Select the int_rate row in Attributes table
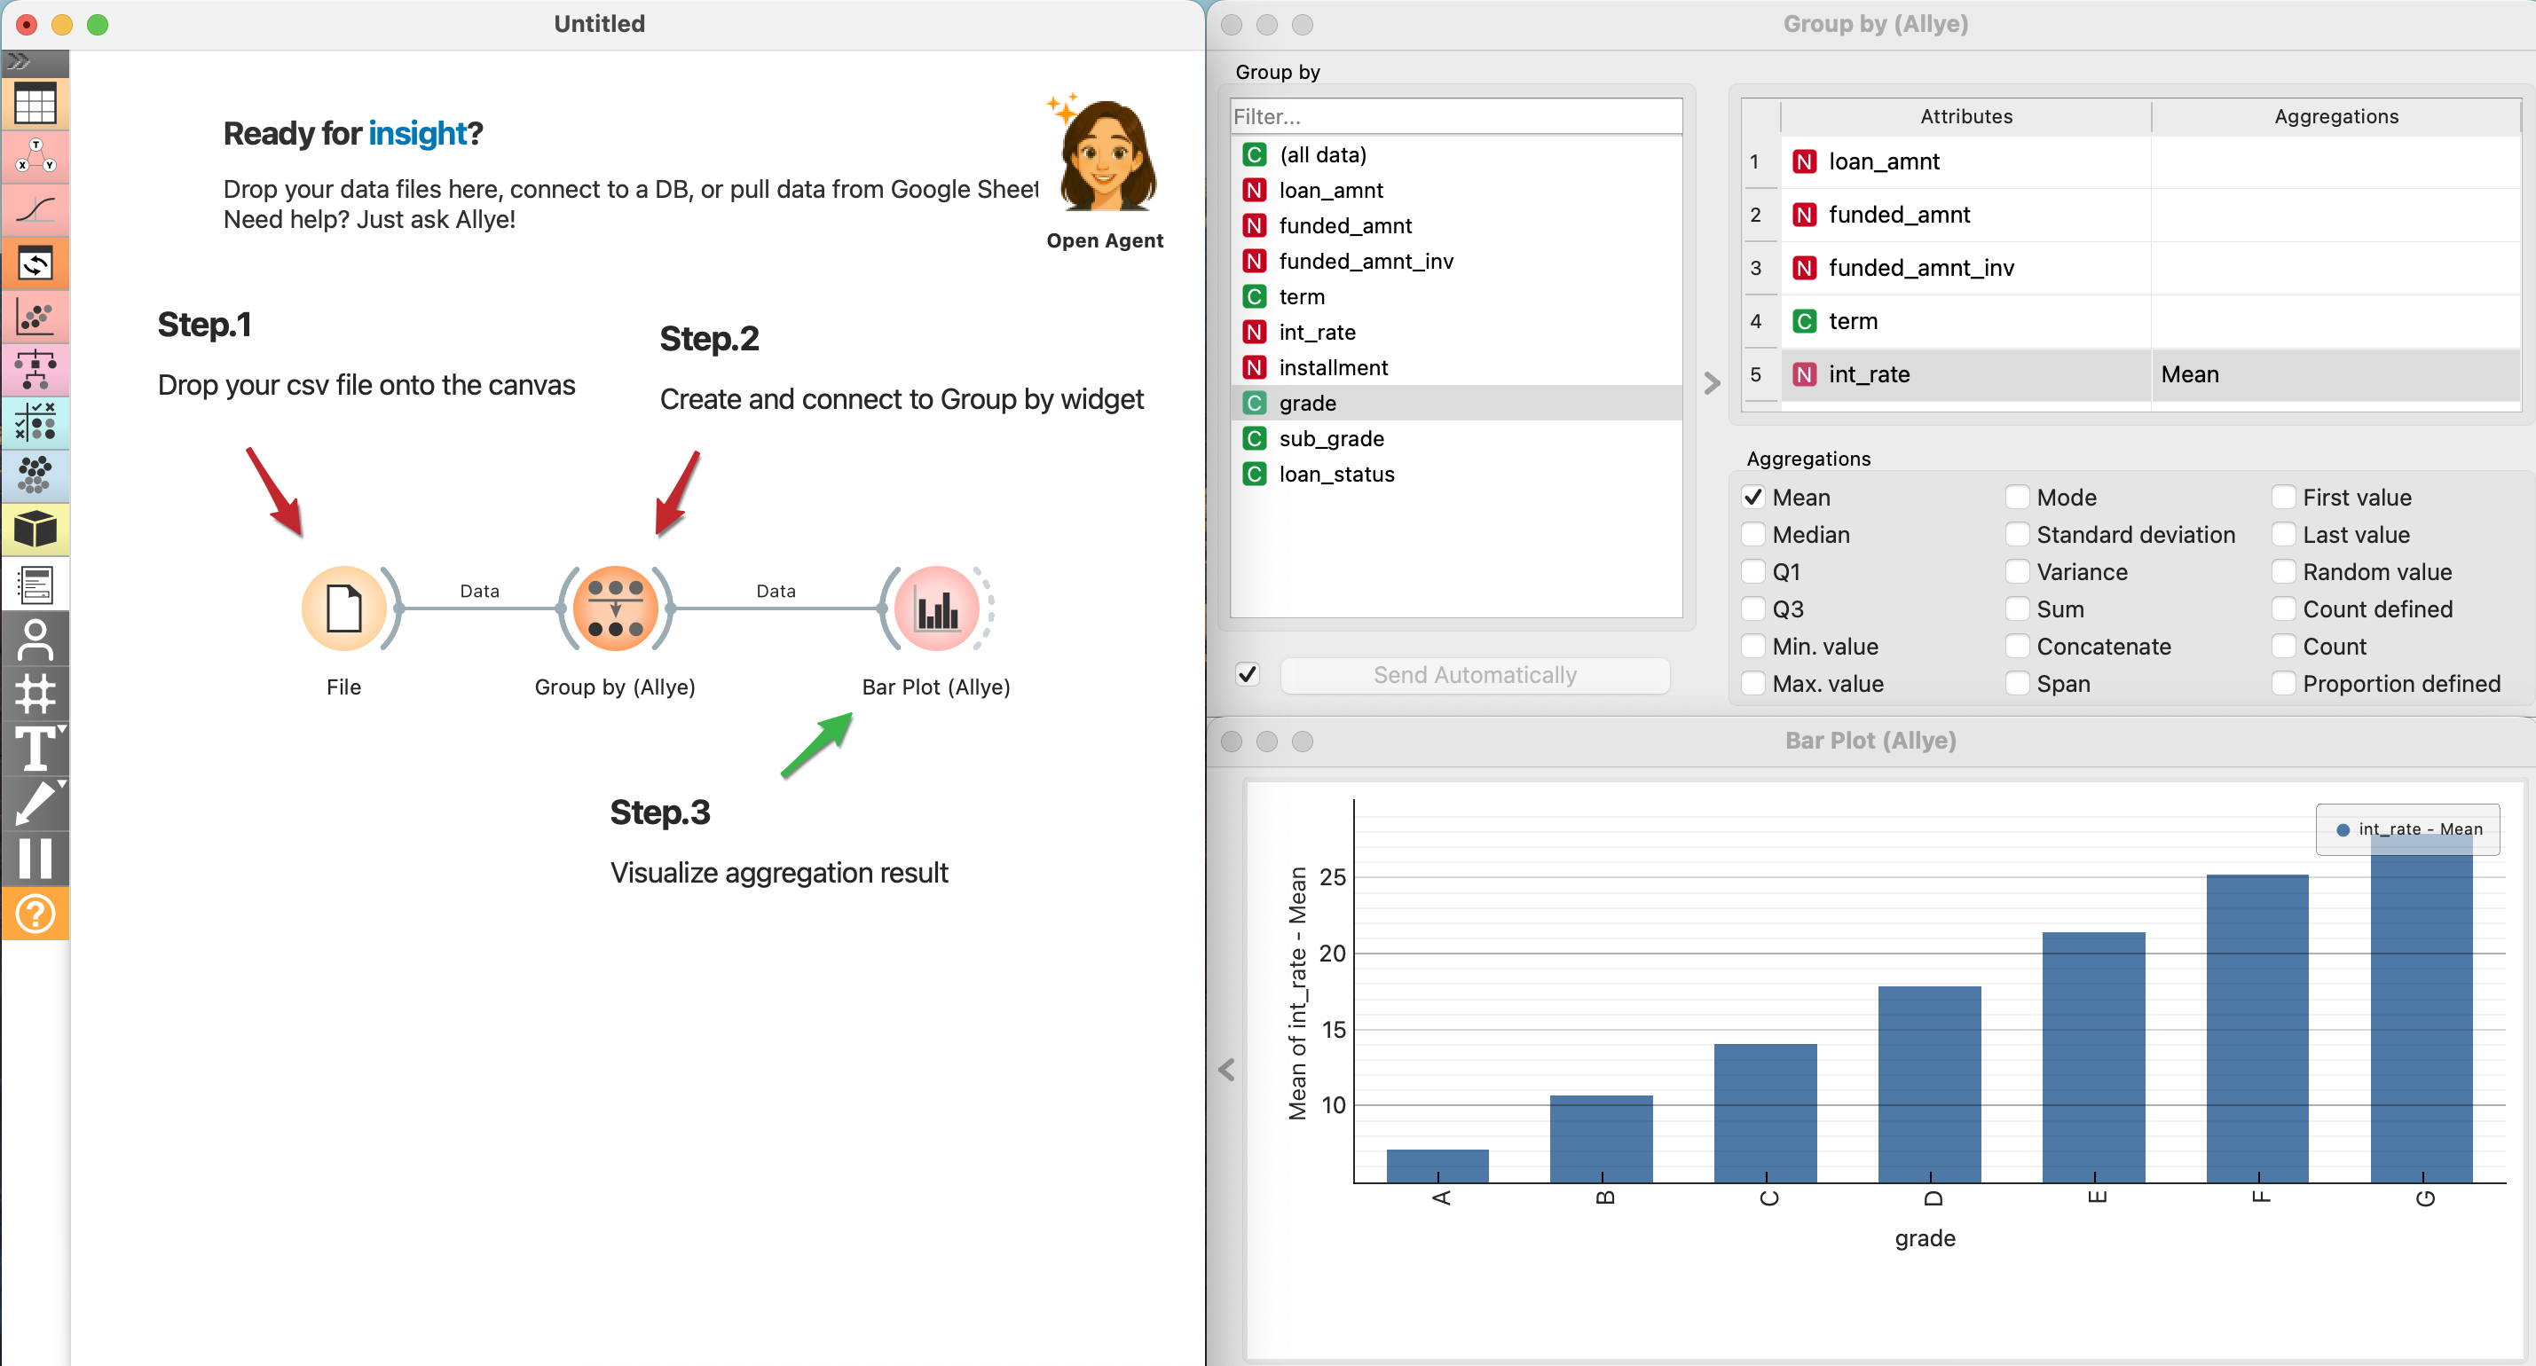The height and width of the screenshot is (1366, 2536). pos(1966,374)
